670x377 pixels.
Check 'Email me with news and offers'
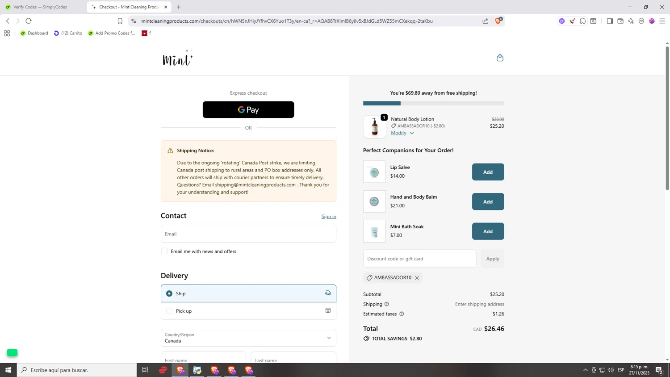point(164,251)
